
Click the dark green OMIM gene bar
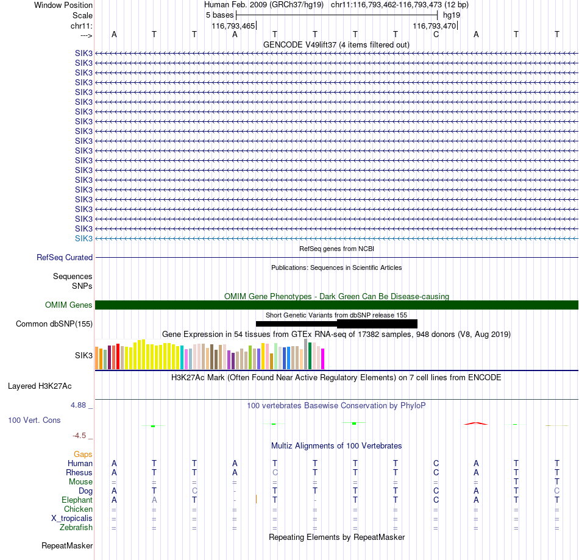tap(336, 305)
